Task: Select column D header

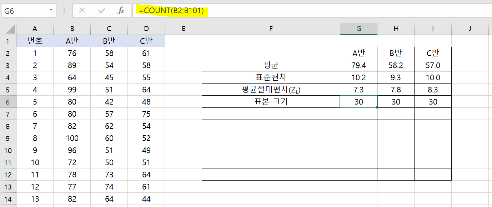Action: point(146,29)
